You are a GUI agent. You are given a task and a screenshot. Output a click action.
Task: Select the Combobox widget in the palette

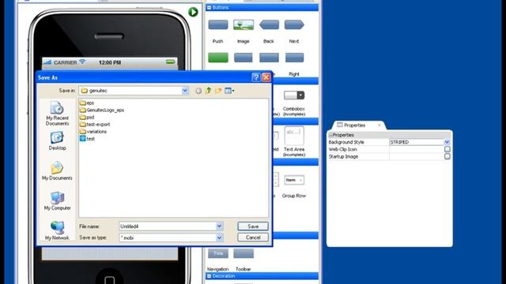click(294, 95)
